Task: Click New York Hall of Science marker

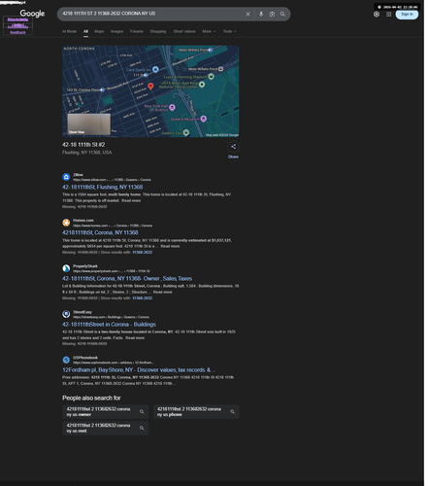Action: click(172, 107)
